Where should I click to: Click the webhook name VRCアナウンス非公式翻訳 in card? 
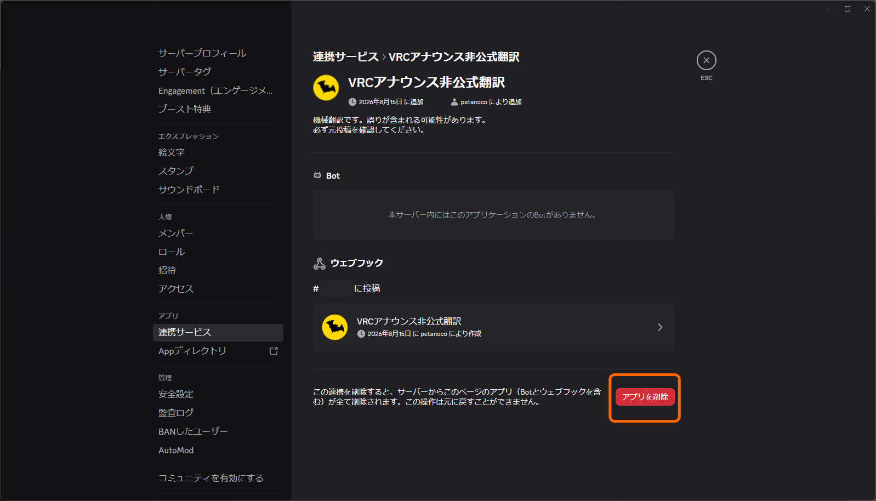pos(409,321)
